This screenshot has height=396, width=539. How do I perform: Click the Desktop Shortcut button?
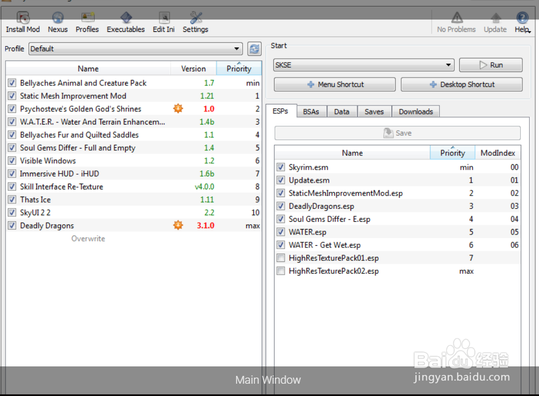pyautogui.click(x=461, y=85)
